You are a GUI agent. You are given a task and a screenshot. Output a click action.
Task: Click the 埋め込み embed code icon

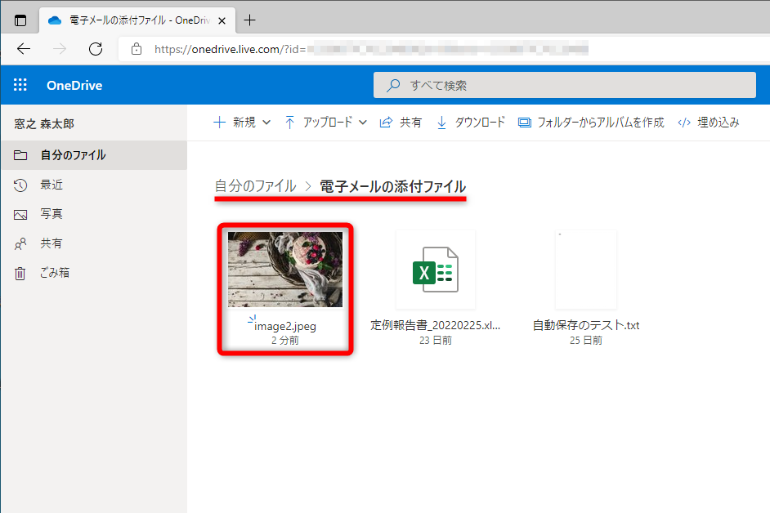685,123
